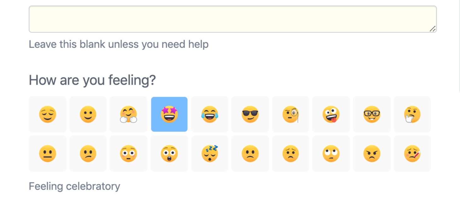
Task: Pick the flushed face emoji
Action: coord(129,154)
